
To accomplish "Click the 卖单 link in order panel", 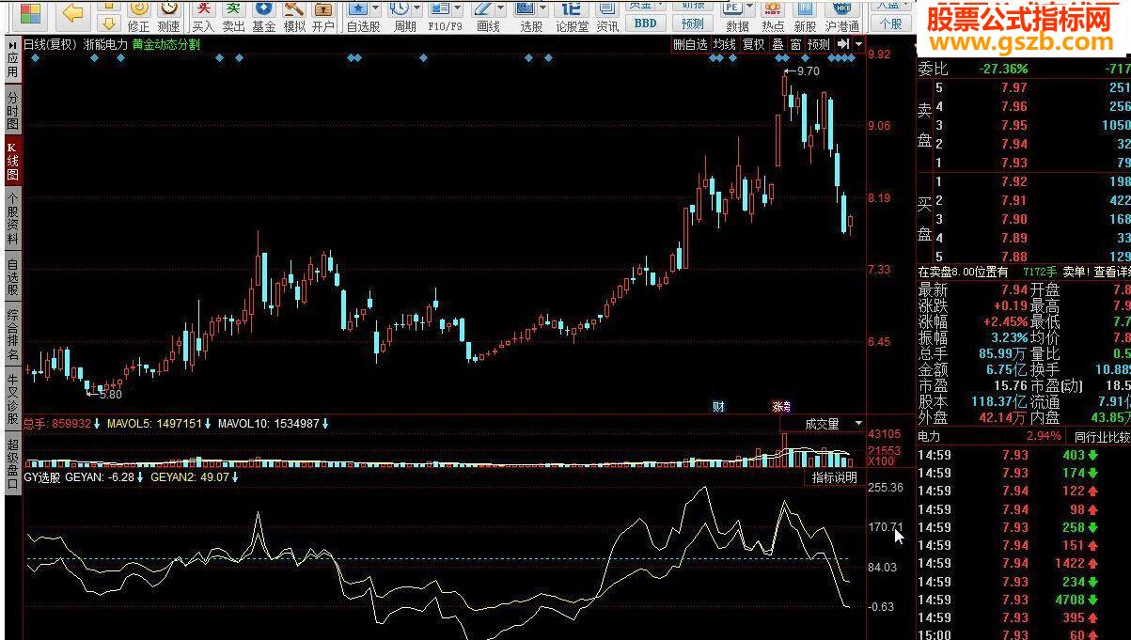I will [1076, 272].
